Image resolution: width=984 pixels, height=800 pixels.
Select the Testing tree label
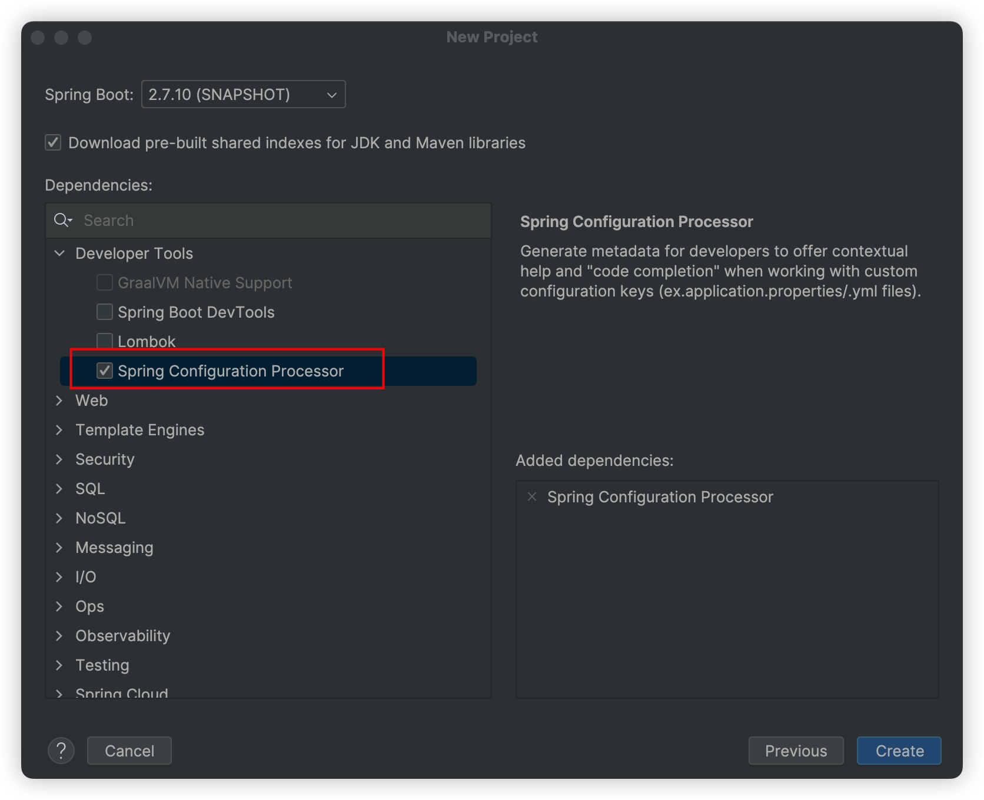[x=102, y=665]
